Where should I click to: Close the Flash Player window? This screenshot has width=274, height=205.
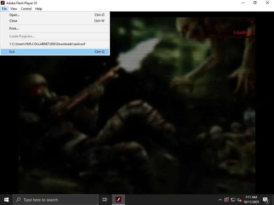click(267, 3)
